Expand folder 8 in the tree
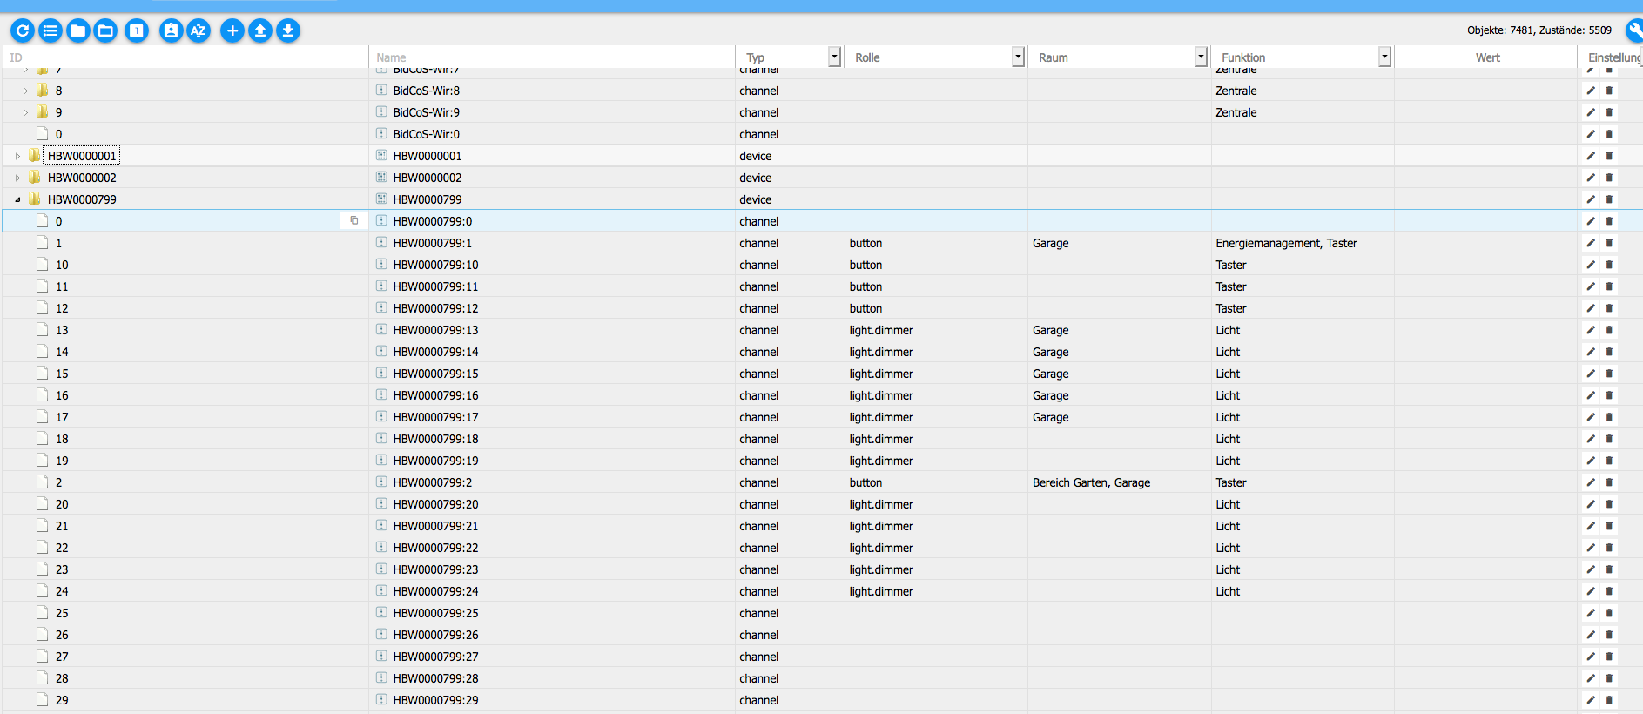 (25, 91)
